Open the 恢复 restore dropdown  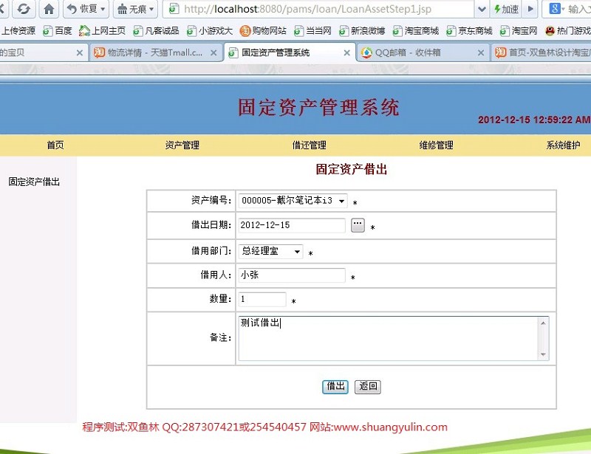click(x=86, y=9)
